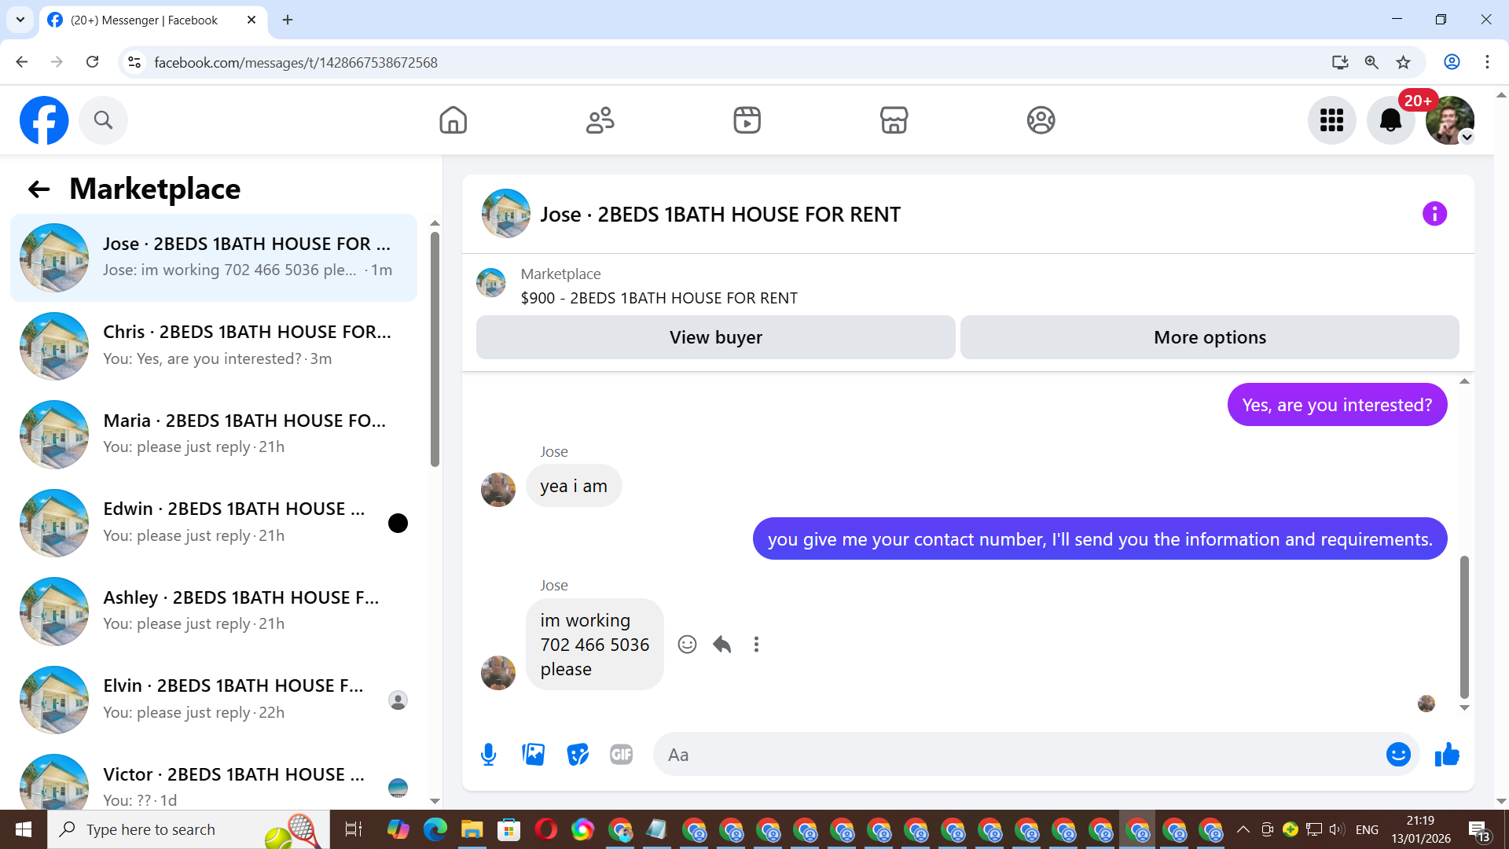Switch to the Marketplace tab icon

click(894, 120)
